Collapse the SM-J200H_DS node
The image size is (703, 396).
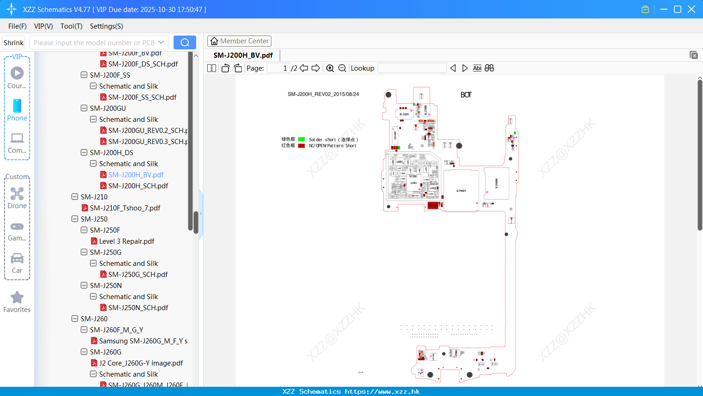click(x=84, y=152)
